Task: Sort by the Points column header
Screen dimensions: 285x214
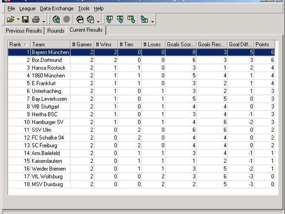Action: 264,44
